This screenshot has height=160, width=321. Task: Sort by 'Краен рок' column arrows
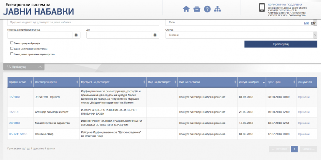click(x=294, y=82)
